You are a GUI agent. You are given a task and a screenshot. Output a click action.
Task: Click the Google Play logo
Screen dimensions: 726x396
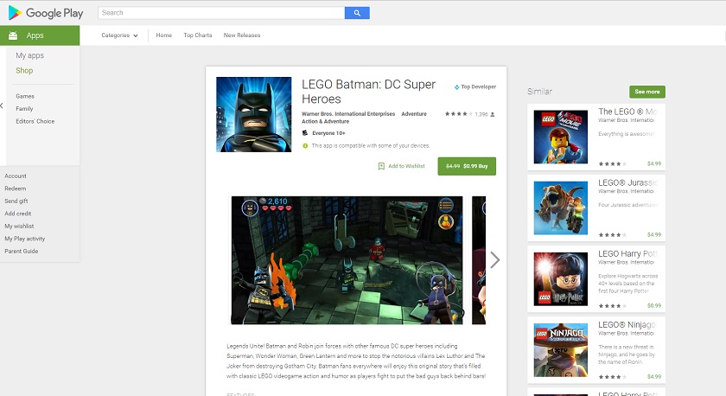43,13
